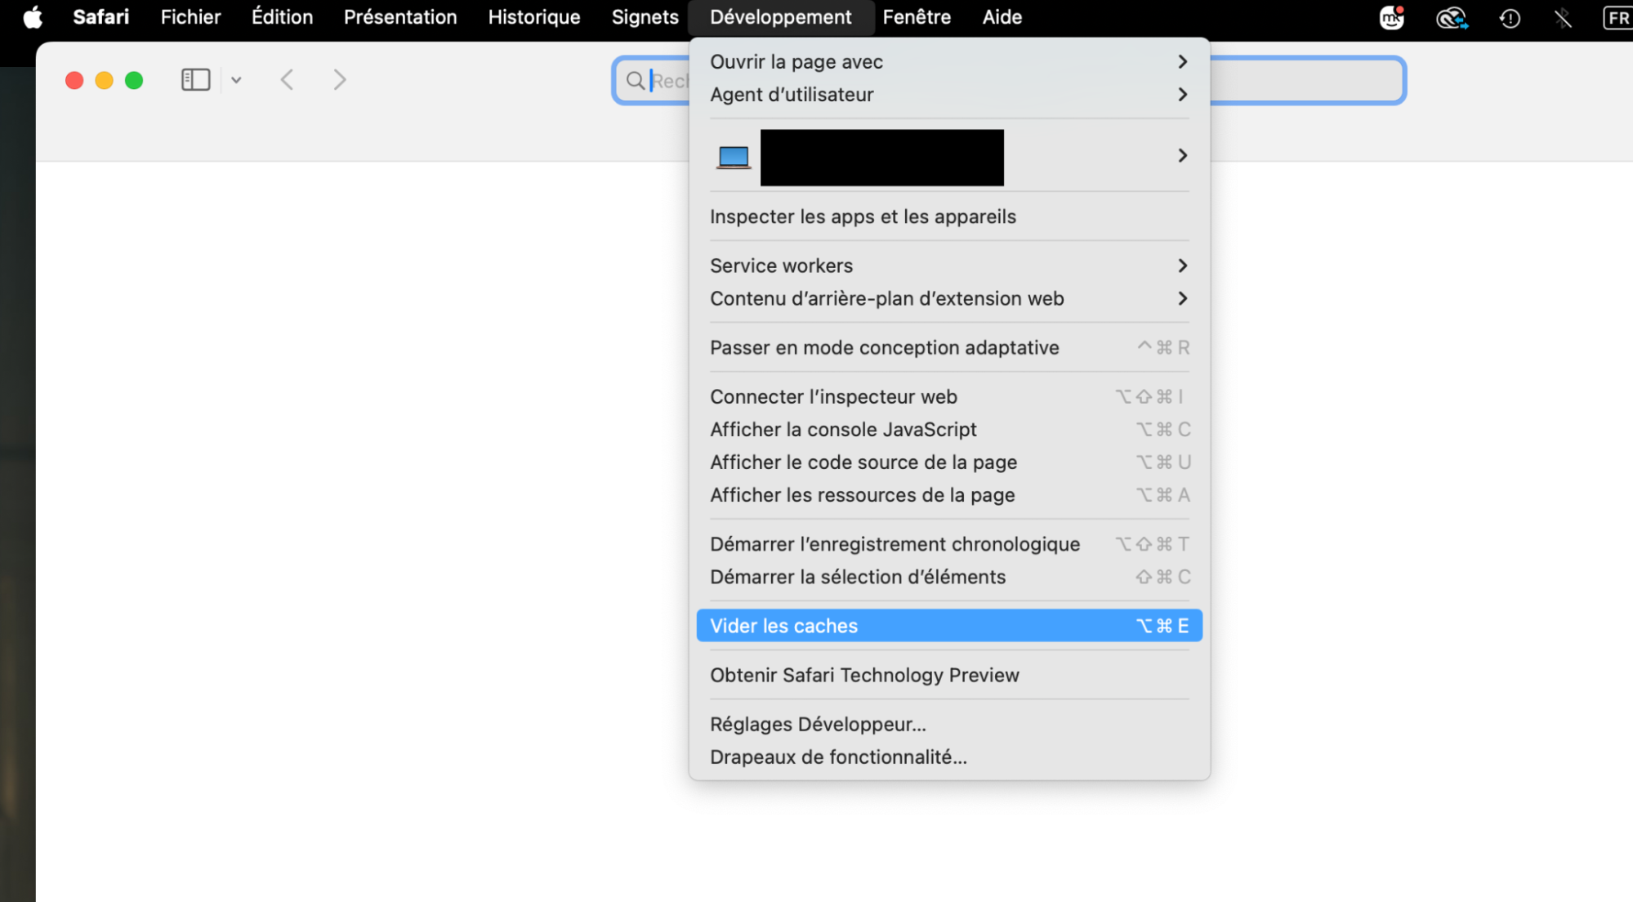This screenshot has height=902, width=1633.
Task: Open the Fichier menu
Action: [x=190, y=17]
